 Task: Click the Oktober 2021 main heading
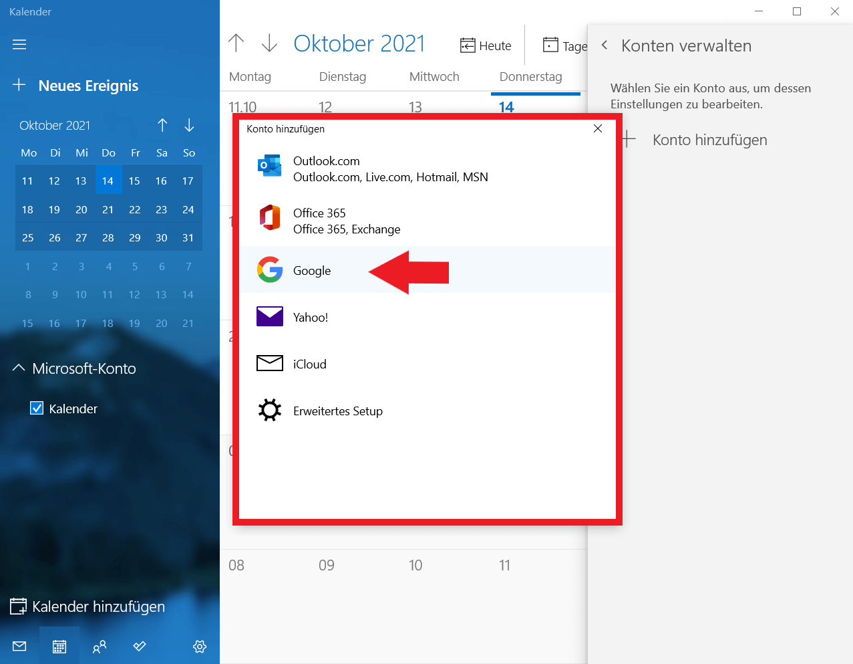point(359,43)
